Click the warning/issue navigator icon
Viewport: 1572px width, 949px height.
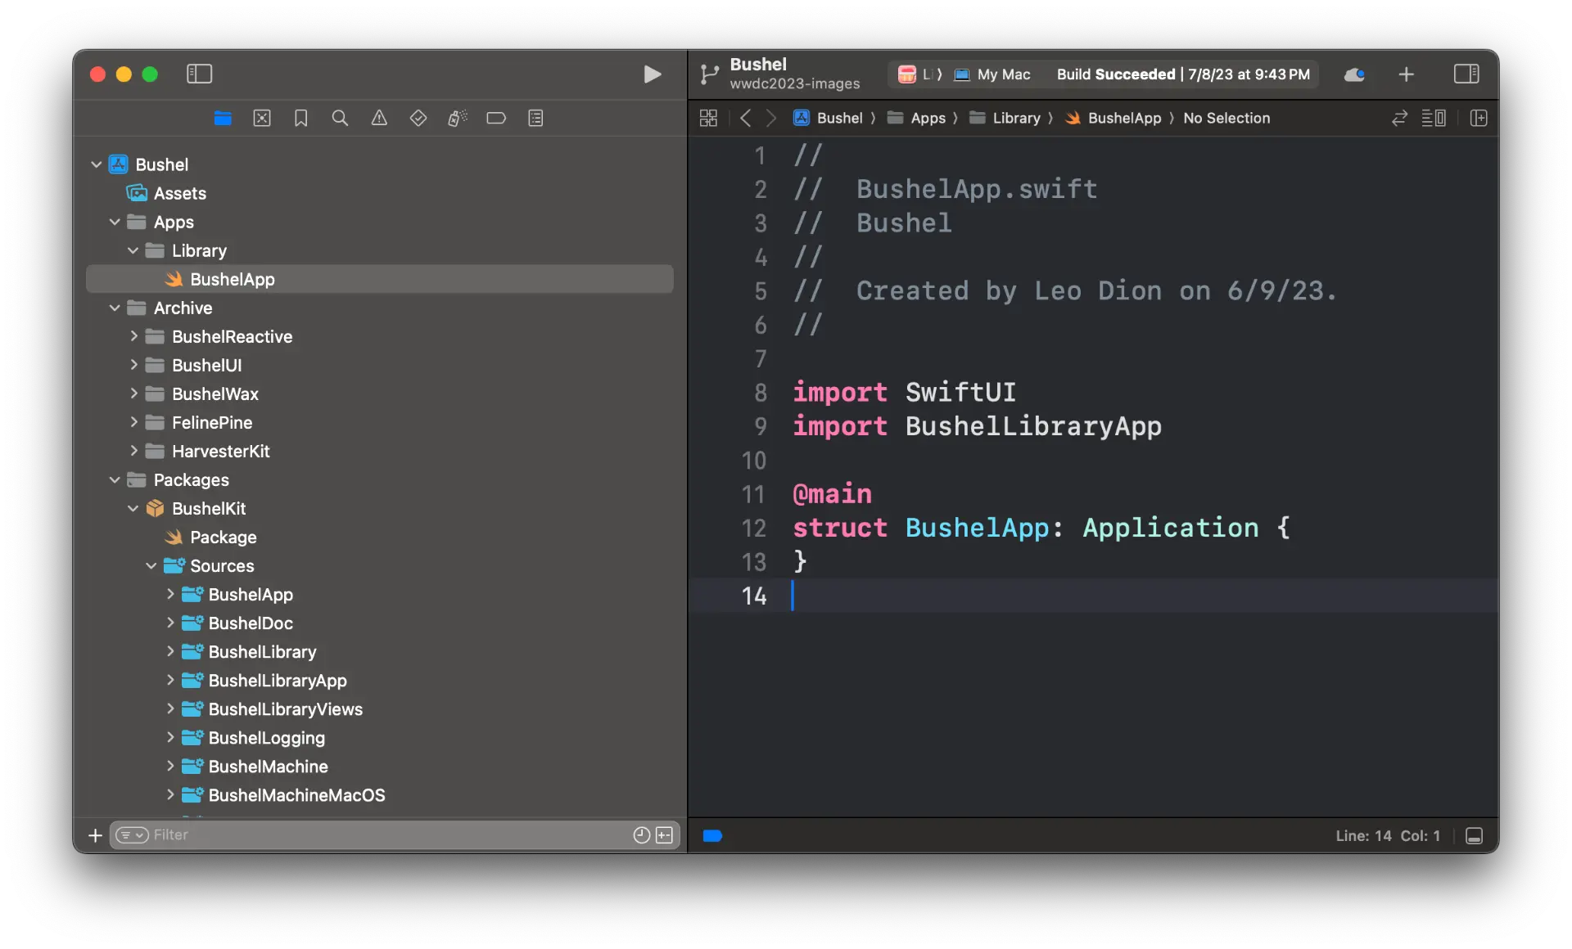tap(378, 118)
